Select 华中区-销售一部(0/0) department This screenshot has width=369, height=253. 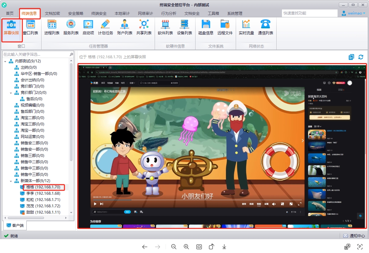point(39,74)
